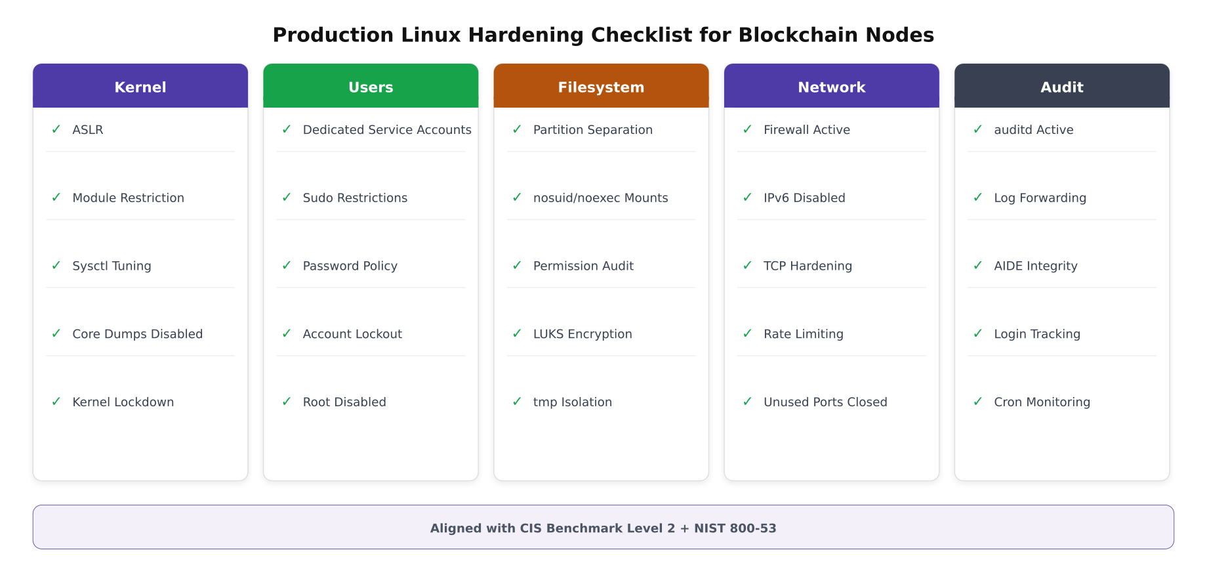Image resolution: width=1207 pixels, height=571 pixels.
Task: Click the Root Disabled text
Action: click(344, 402)
